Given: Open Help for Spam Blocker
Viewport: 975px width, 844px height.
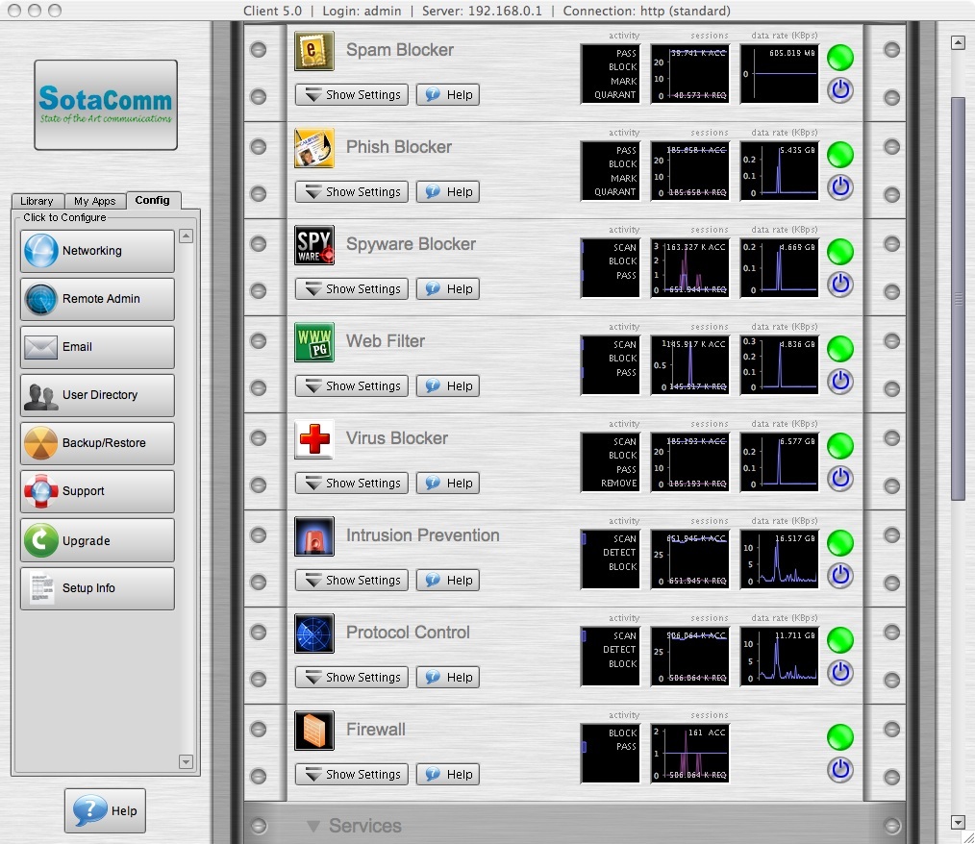Looking at the screenshot, I should point(448,95).
